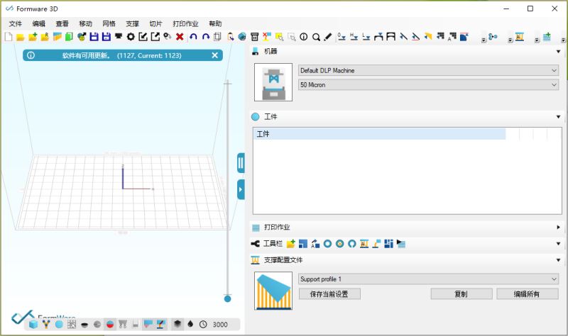Click the blue pause-bar side tab
The height and width of the screenshot is (336, 568).
241,163
